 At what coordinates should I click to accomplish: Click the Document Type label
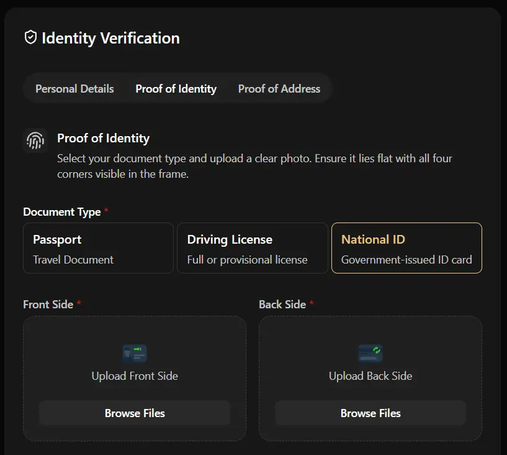coord(62,212)
